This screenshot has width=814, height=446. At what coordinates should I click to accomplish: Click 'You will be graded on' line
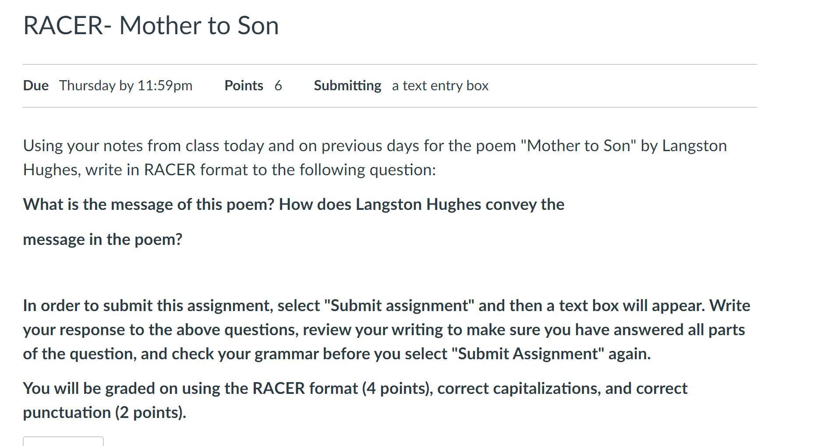[x=355, y=388]
